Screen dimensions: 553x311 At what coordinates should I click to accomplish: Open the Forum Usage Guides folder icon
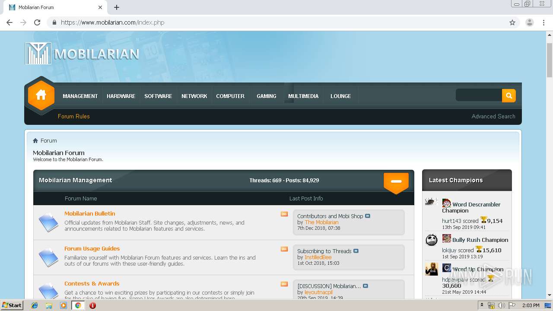[x=48, y=257]
